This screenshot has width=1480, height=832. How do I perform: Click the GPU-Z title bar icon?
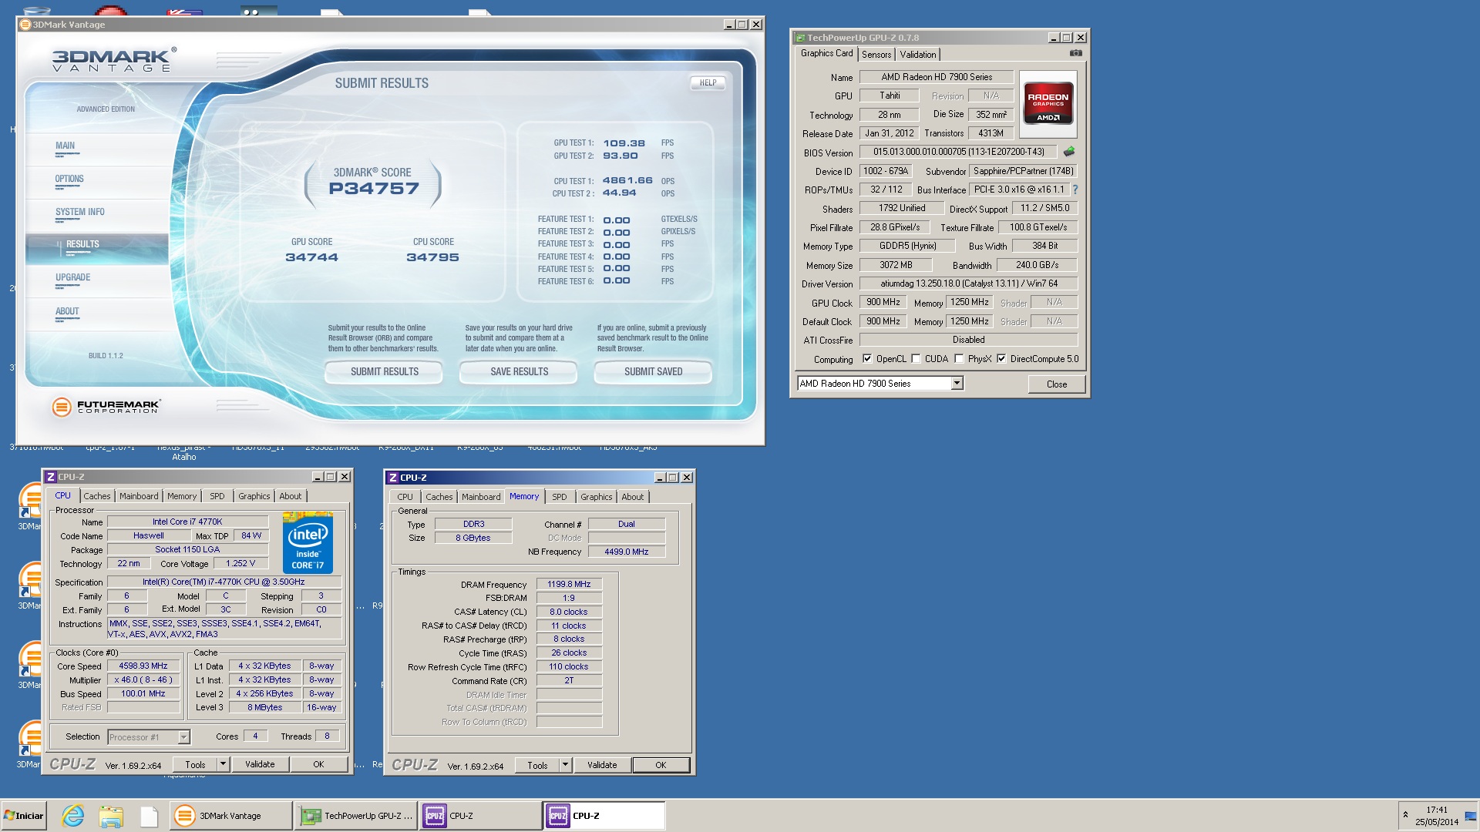click(x=800, y=38)
